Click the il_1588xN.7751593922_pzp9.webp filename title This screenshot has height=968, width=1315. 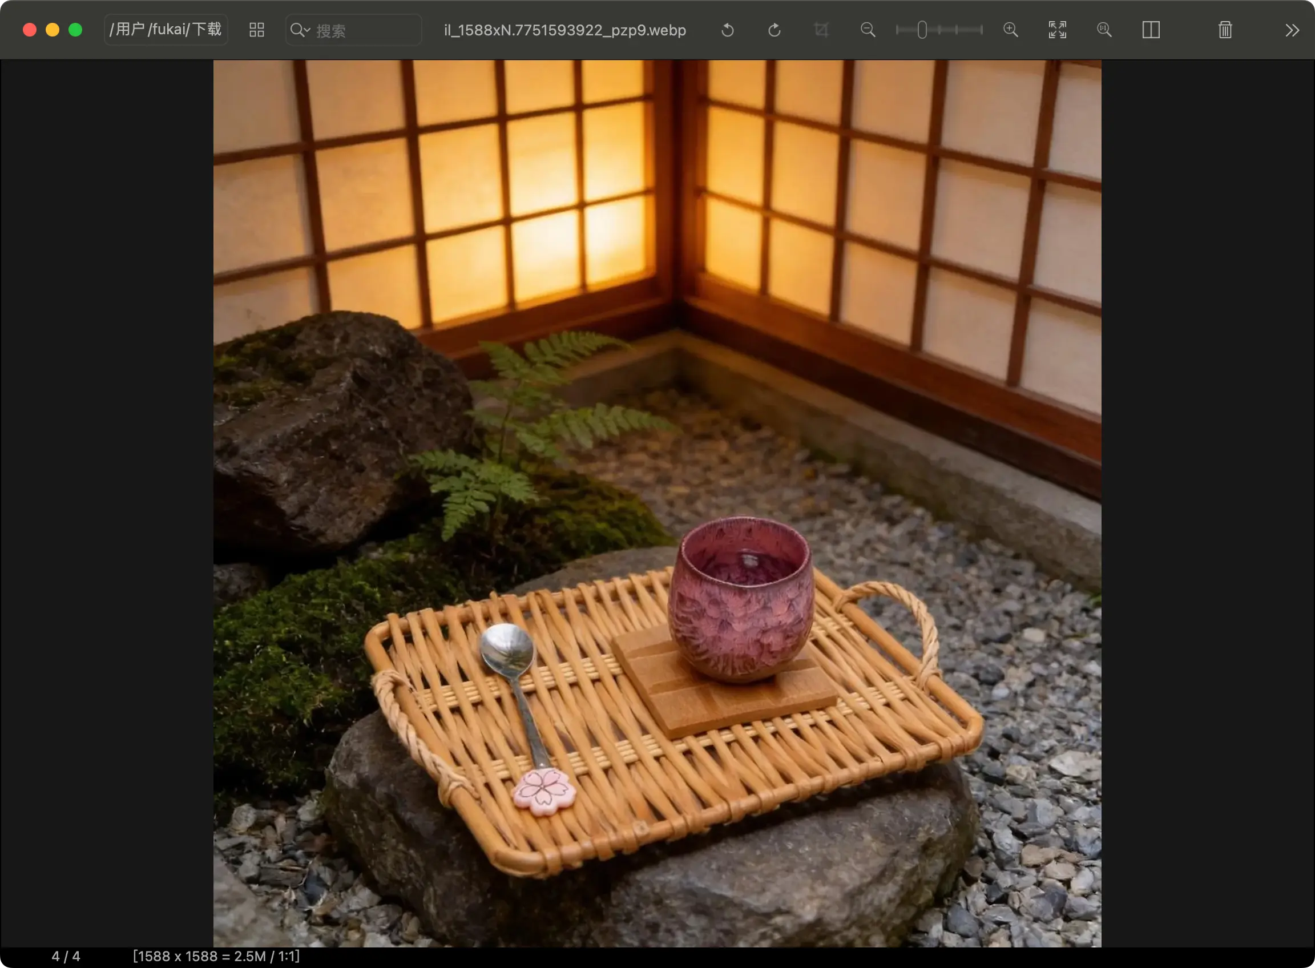pos(564,30)
